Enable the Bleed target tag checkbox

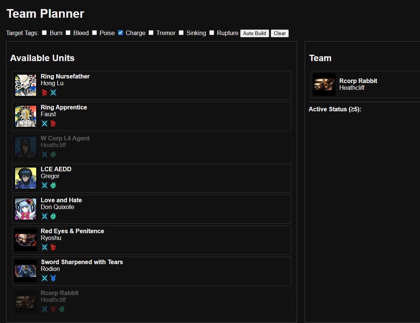(x=68, y=33)
